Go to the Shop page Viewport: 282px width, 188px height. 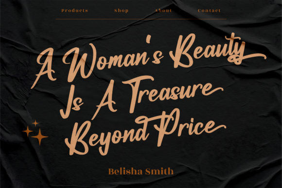coord(122,11)
